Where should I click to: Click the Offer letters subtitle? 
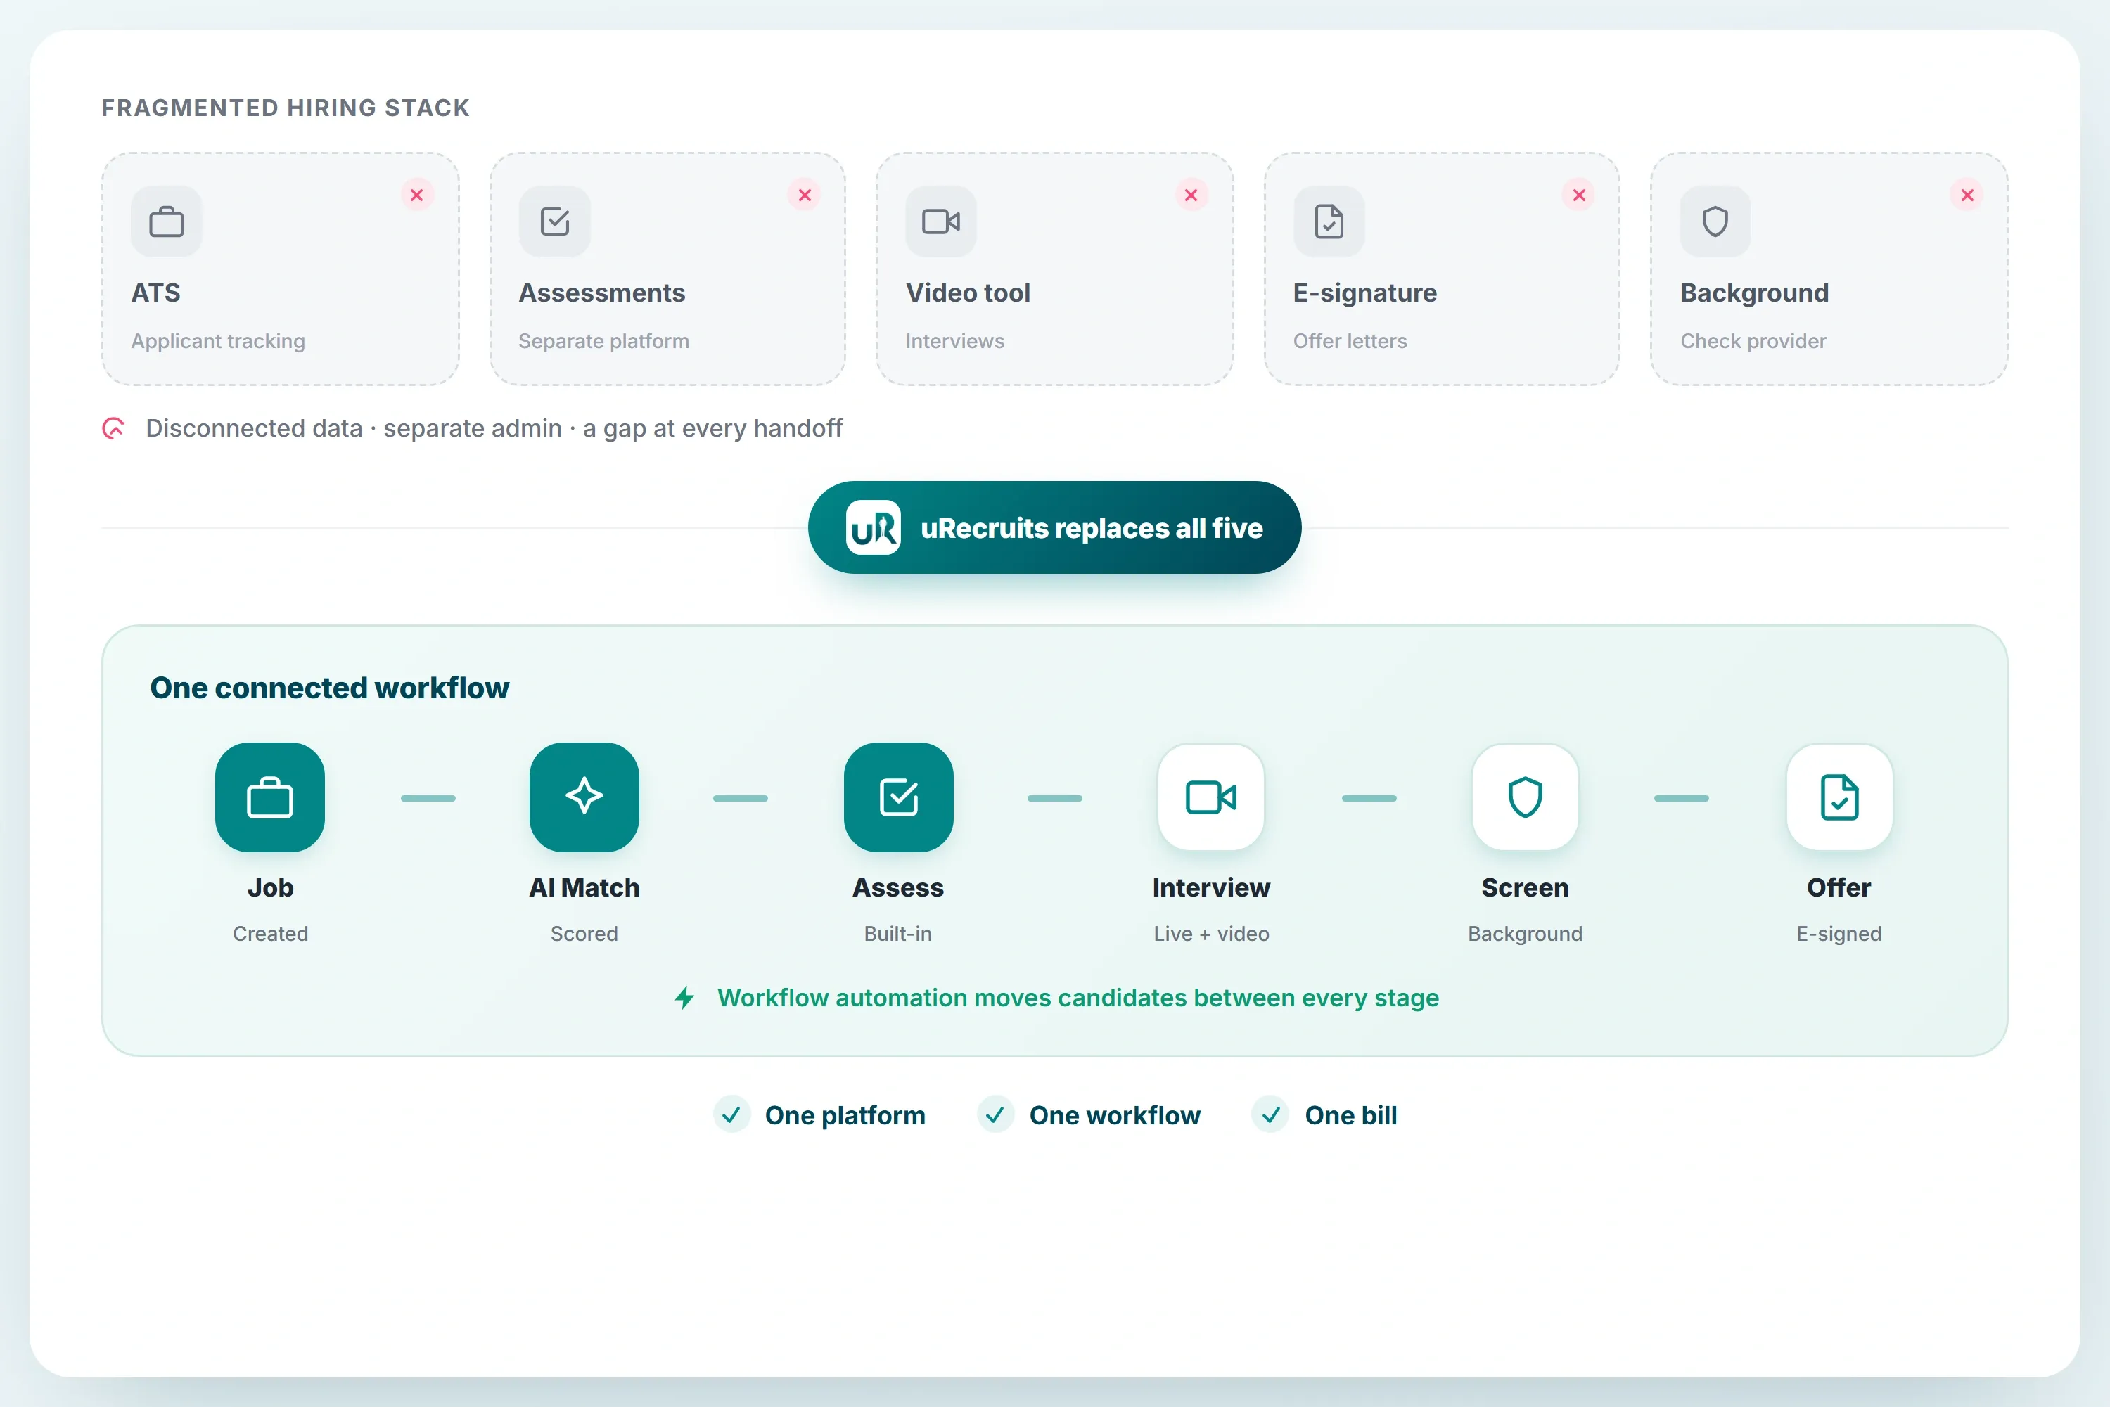click(x=1350, y=341)
